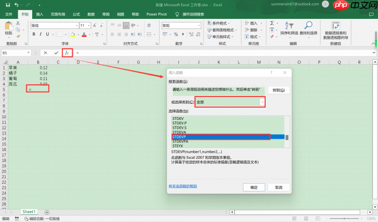Click the Cut scissors icon
378x222 pixels.
pos(18,23)
